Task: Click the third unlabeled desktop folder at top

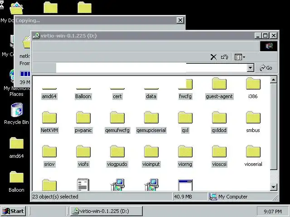Action: point(85,7)
